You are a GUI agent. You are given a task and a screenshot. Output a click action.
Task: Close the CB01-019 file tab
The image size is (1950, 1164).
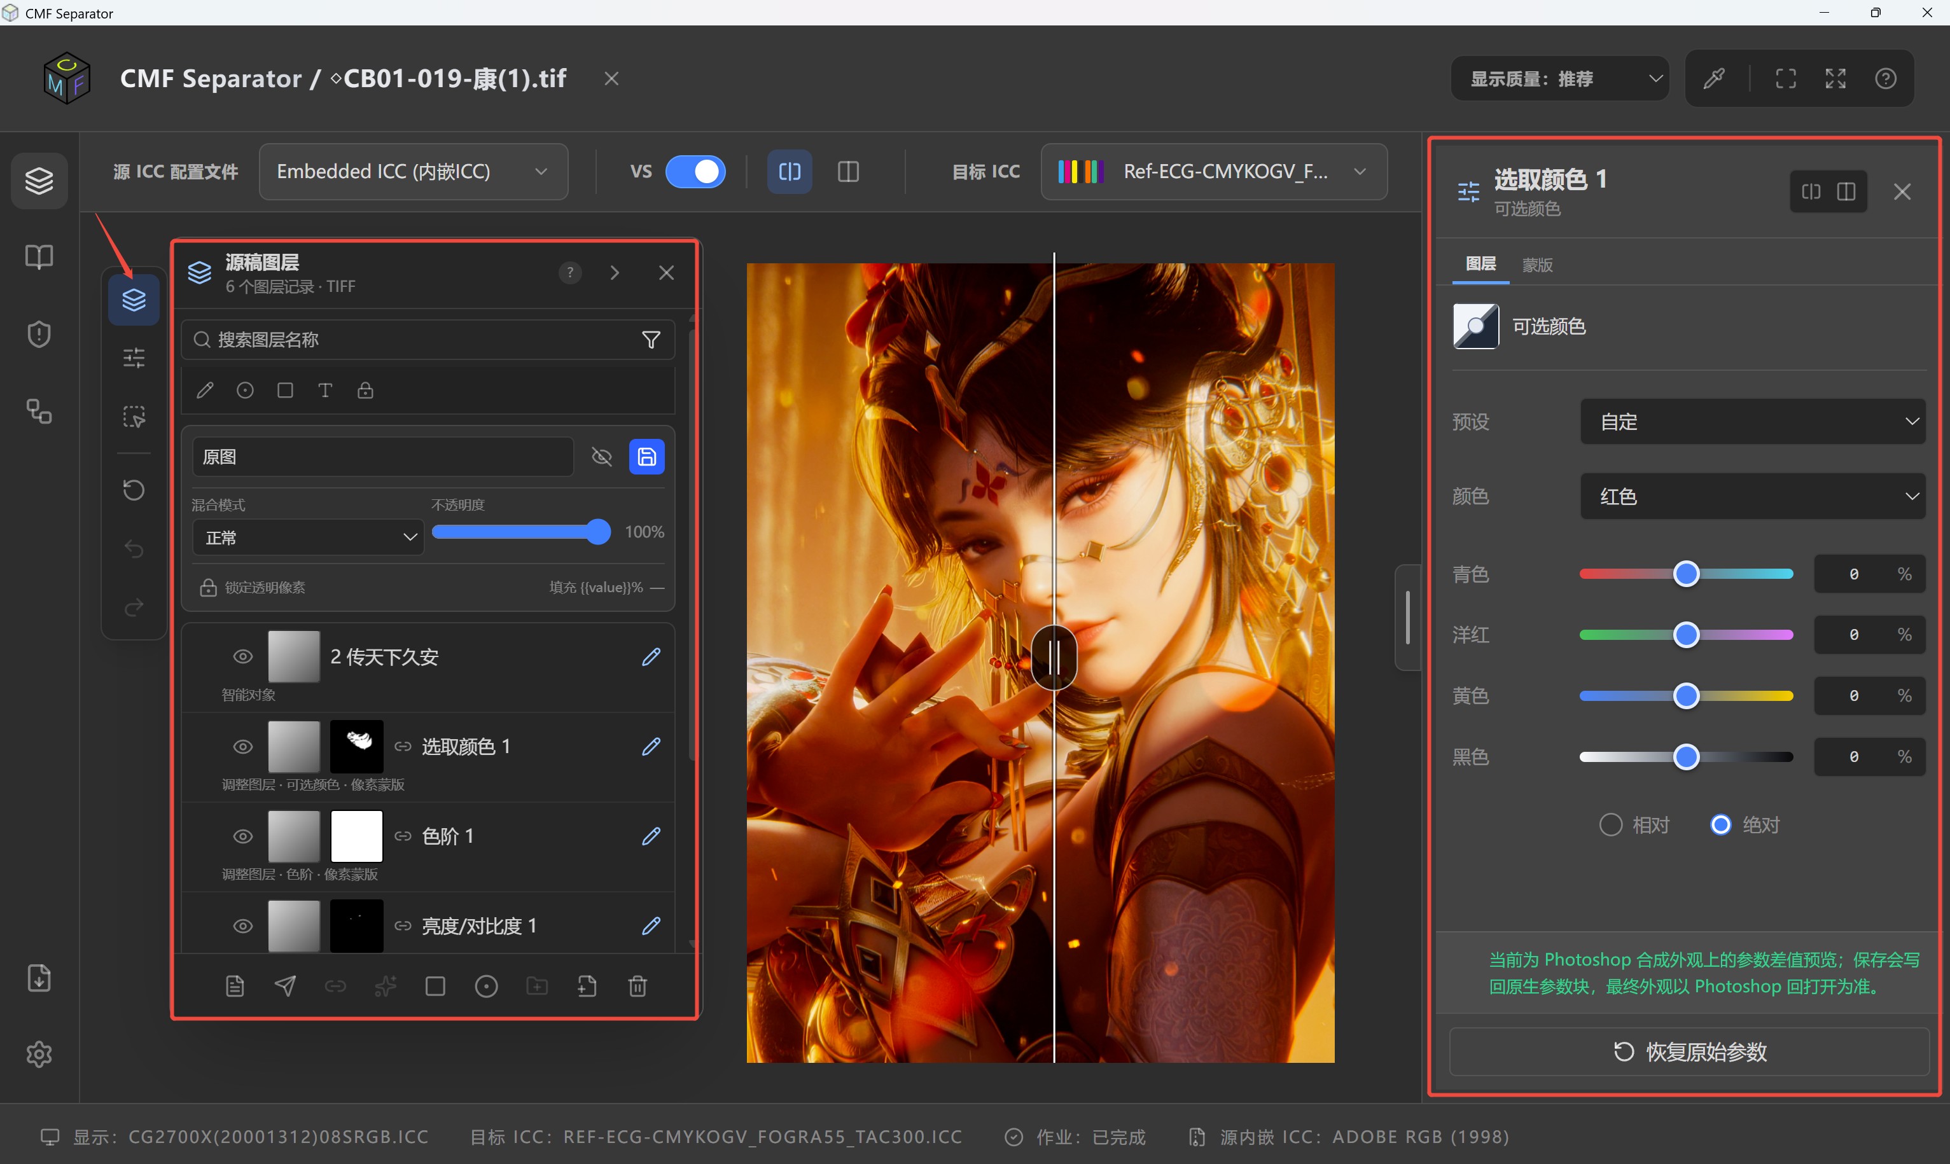(612, 78)
